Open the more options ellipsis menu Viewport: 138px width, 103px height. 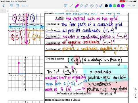(134, 6)
